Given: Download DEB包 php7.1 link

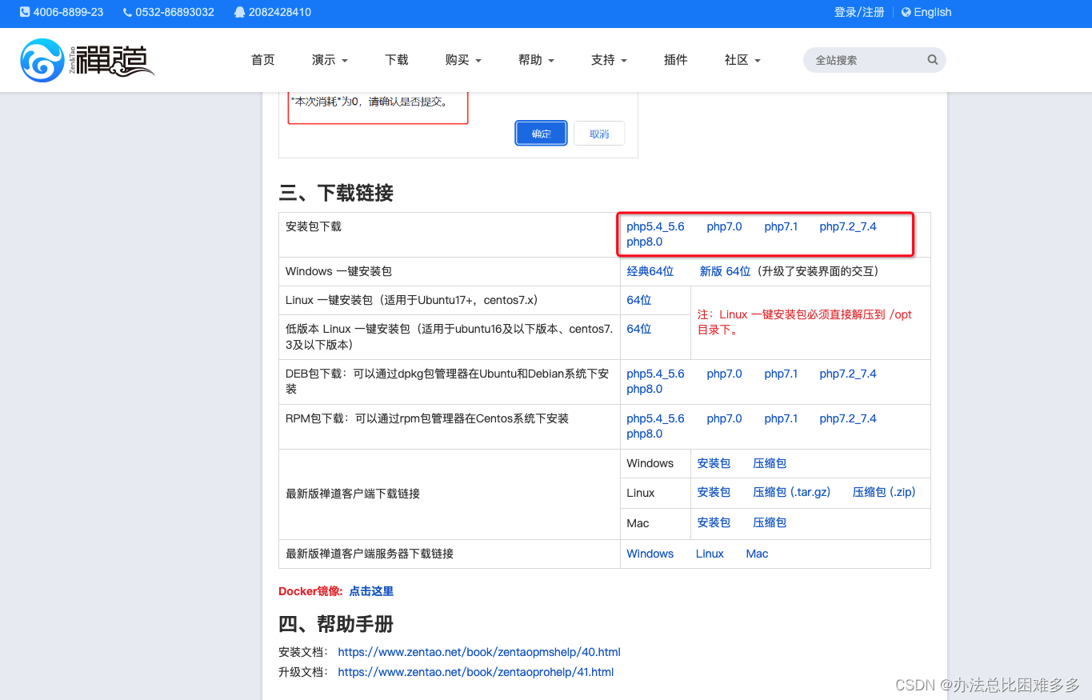Looking at the screenshot, I should pyautogui.click(x=781, y=374).
